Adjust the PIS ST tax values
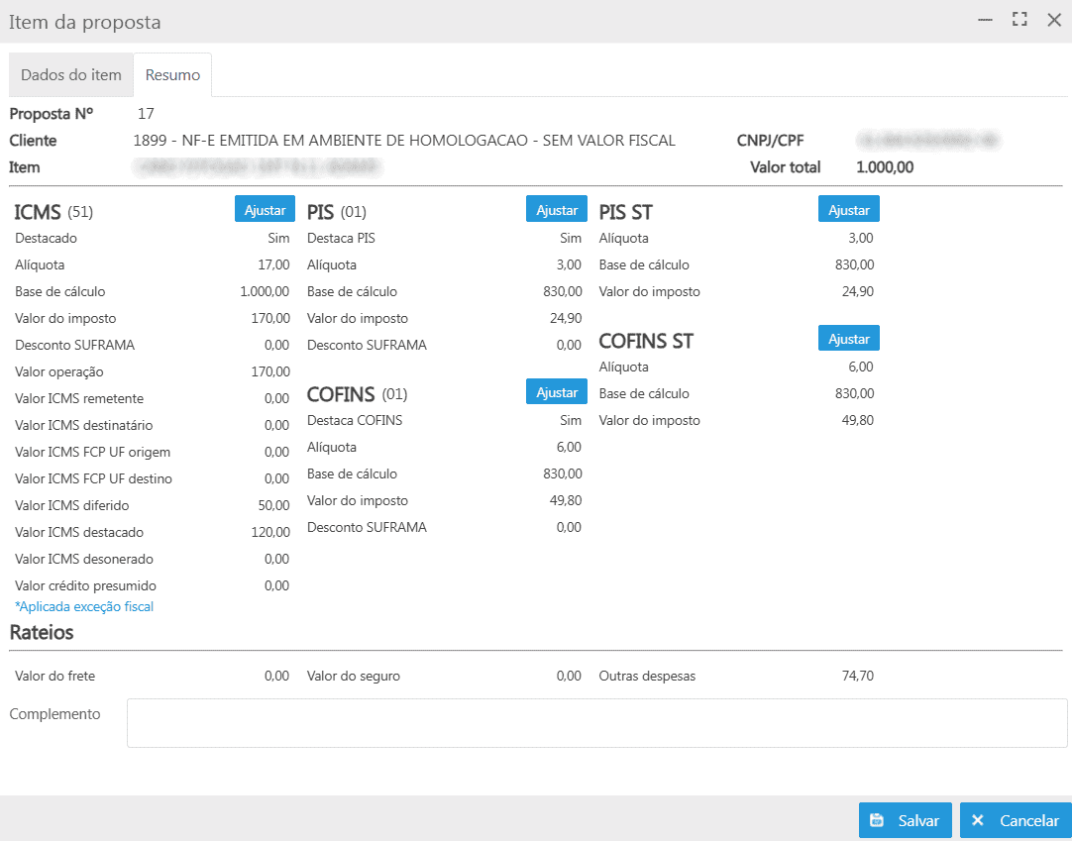Image resolution: width=1072 pixels, height=841 pixels. [848, 209]
